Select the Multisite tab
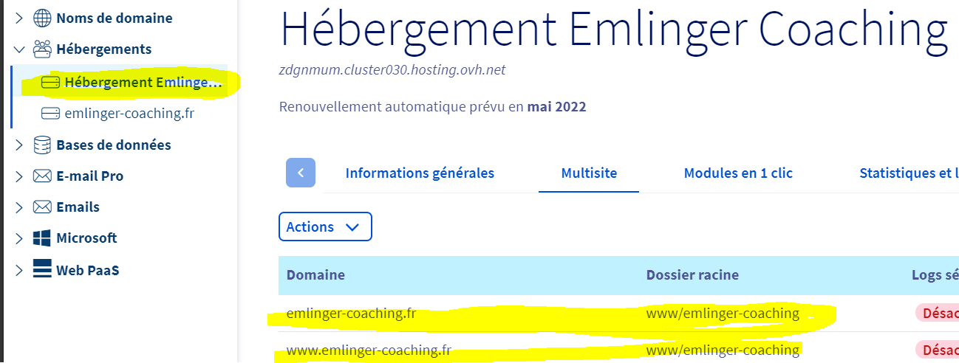This screenshot has height=363, width=959. (589, 173)
